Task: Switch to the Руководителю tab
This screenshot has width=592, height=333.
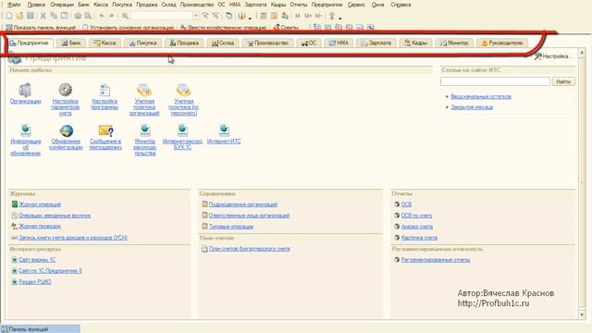Action: (502, 43)
